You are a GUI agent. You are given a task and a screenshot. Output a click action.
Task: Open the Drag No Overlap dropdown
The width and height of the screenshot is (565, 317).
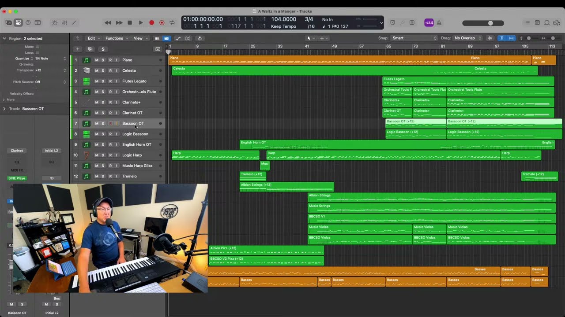(x=468, y=38)
